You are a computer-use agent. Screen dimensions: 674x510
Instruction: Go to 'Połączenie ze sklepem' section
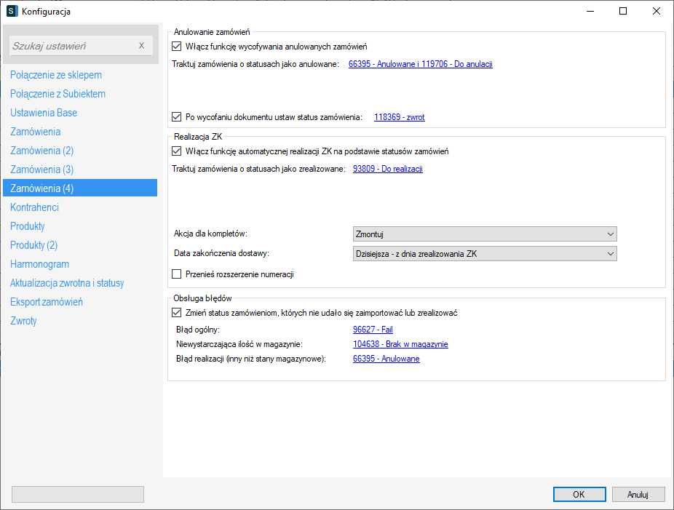pyautogui.click(x=56, y=75)
